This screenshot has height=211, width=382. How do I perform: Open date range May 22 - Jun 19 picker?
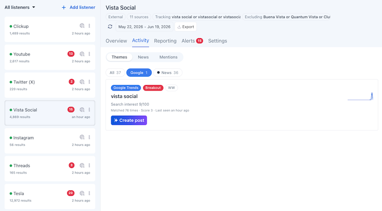[145, 27]
